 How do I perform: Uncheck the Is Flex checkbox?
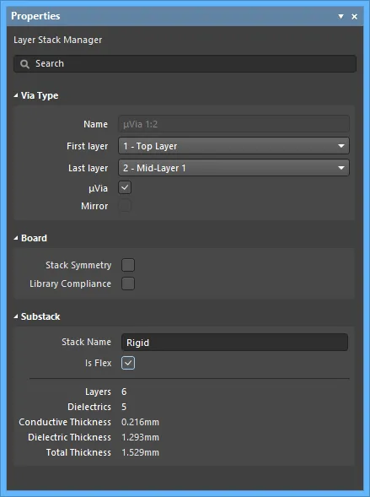click(x=128, y=363)
